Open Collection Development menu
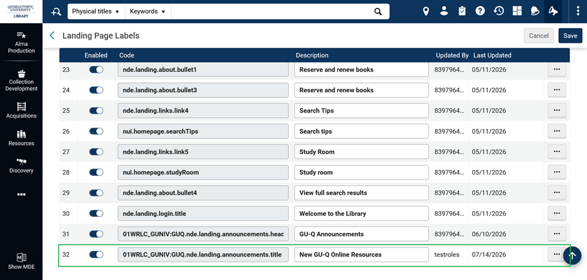 [21, 80]
